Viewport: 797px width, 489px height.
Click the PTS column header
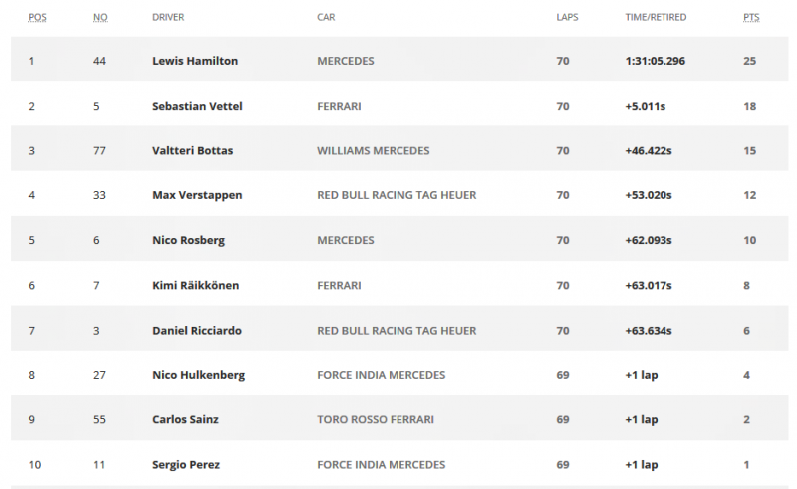[751, 17]
